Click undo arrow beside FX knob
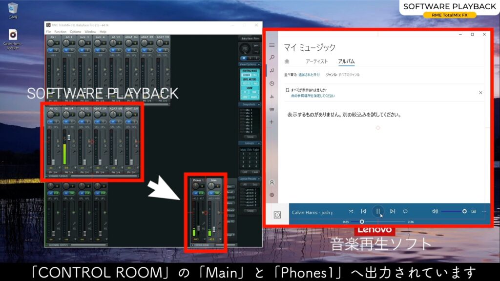 point(256,46)
